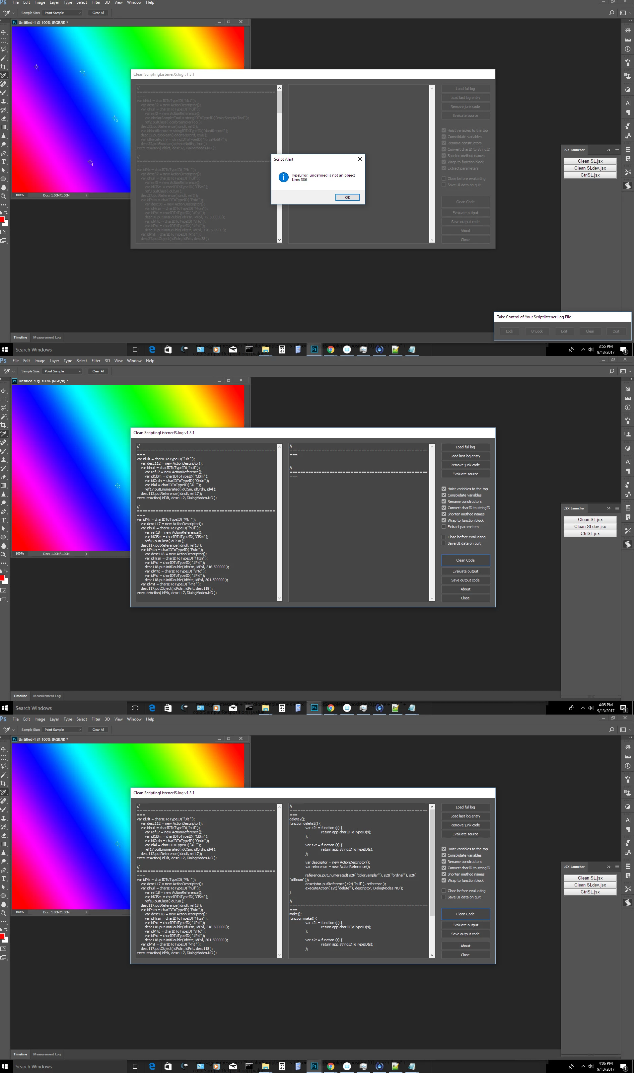Screen dimensions: 634x1073
Task: Open the extra tools ellipsis in middle screenshot
Action: pyautogui.click(x=3, y=563)
